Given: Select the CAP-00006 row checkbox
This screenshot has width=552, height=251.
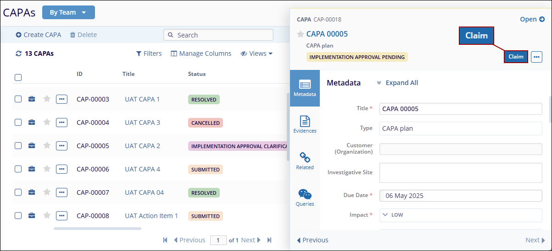Looking at the screenshot, I should [18, 169].
